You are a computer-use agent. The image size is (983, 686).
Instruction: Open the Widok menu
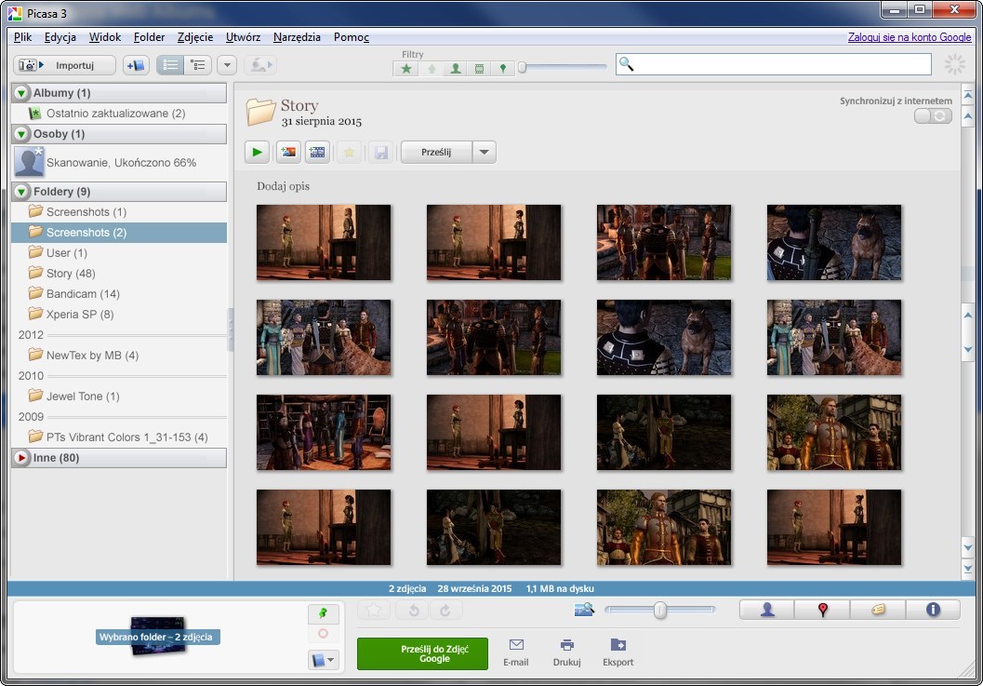pyautogui.click(x=105, y=37)
